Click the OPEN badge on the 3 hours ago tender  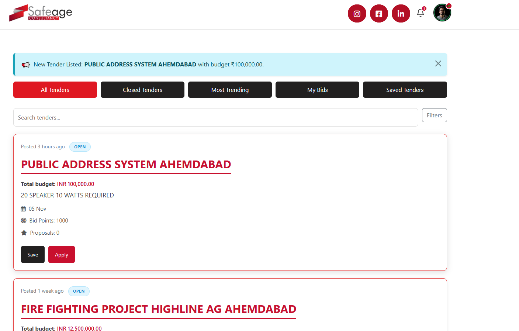pyautogui.click(x=80, y=147)
